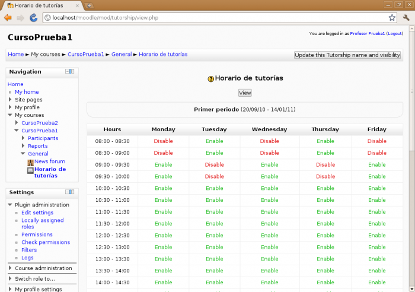Toggle Friday 08:00 - 08:30 Disable slot

[x=376, y=141]
